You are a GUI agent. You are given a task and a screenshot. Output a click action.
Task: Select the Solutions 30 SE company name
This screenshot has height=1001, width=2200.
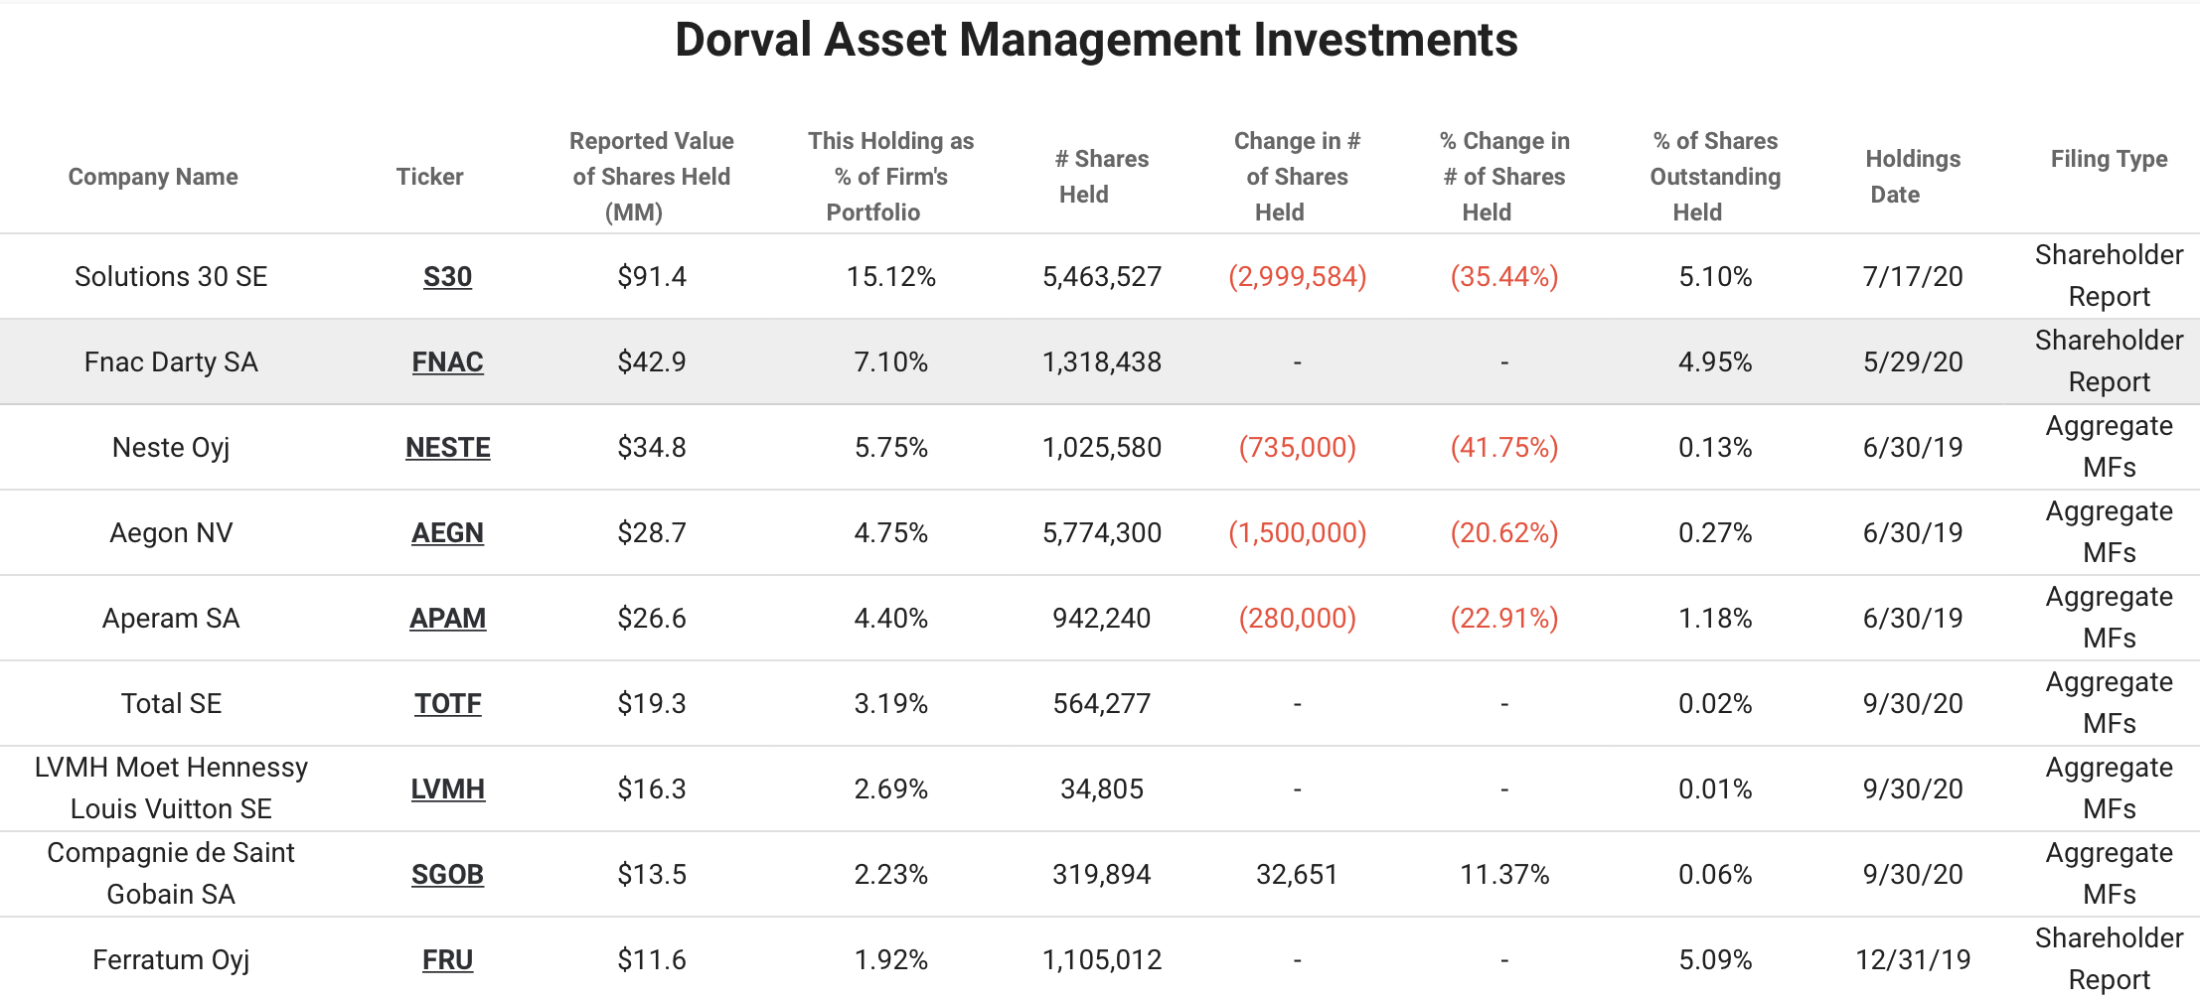pyautogui.click(x=171, y=277)
